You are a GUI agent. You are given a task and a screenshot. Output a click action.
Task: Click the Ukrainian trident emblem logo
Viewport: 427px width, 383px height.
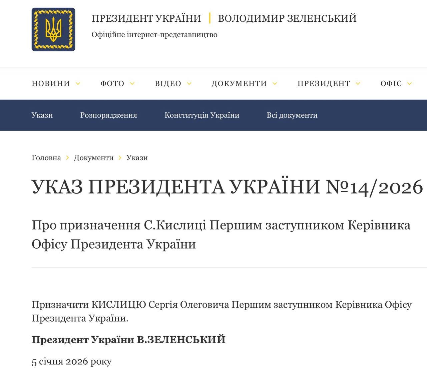tap(53, 29)
